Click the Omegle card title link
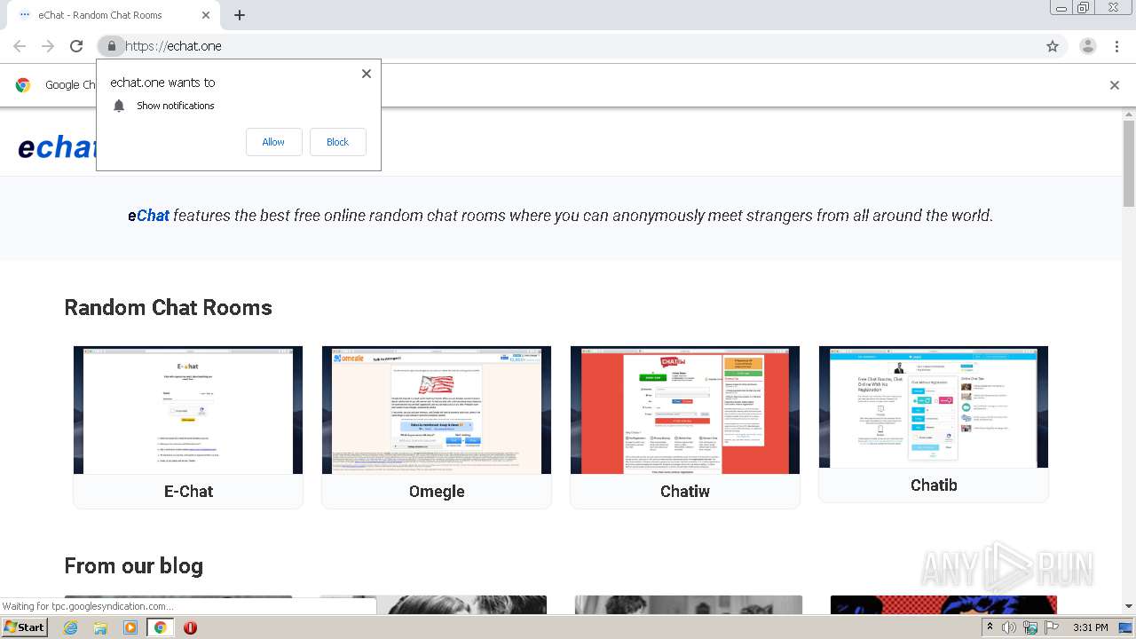The image size is (1136, 639). [x=437, y=492]
